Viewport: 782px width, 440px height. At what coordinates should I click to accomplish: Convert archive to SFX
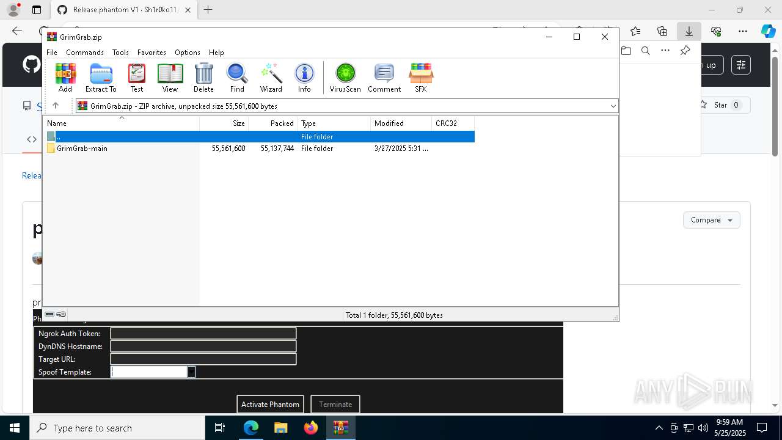coord(421,78)
